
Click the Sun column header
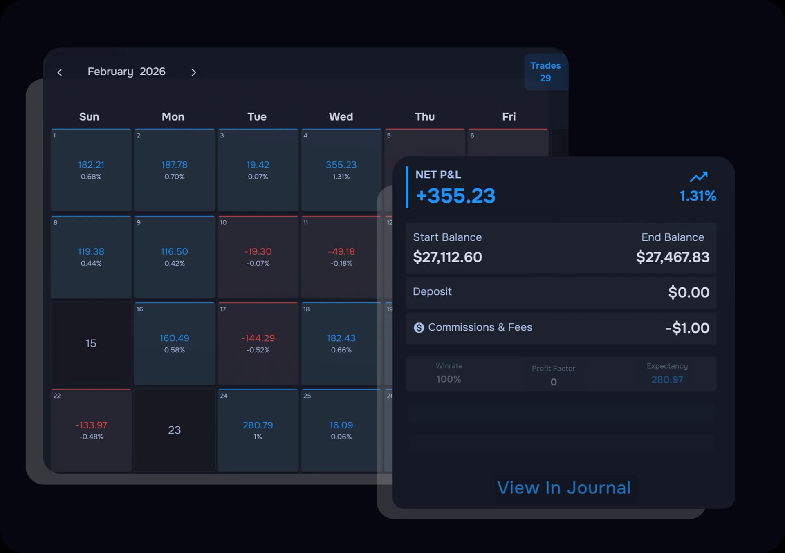coord(89,117)
